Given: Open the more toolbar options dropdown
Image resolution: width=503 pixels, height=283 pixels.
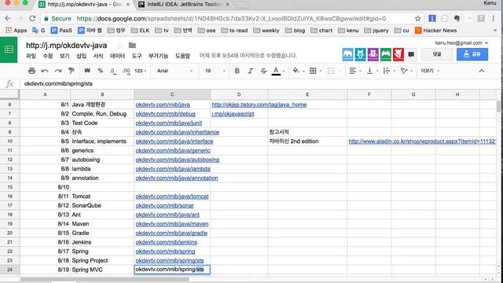Looking at the screenshot, I should 430,71.
